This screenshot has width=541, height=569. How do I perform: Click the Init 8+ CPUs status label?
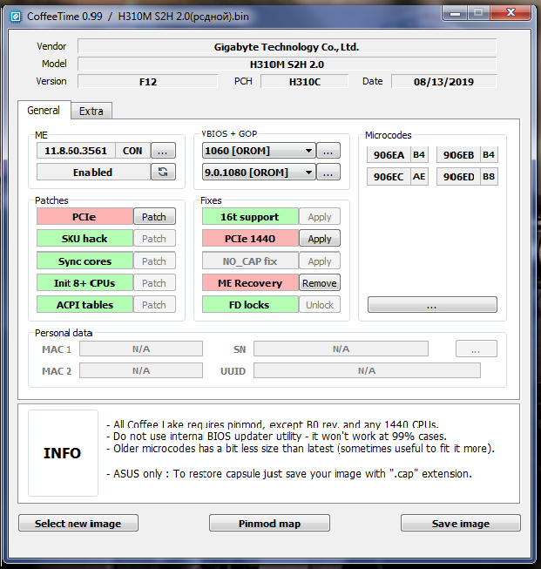[x=85, y=282]
